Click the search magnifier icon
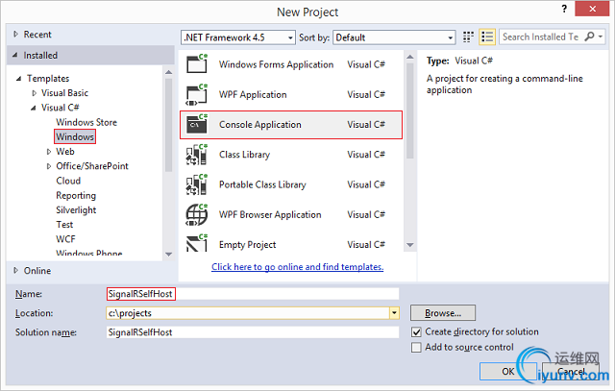 (x=589, y=37)
